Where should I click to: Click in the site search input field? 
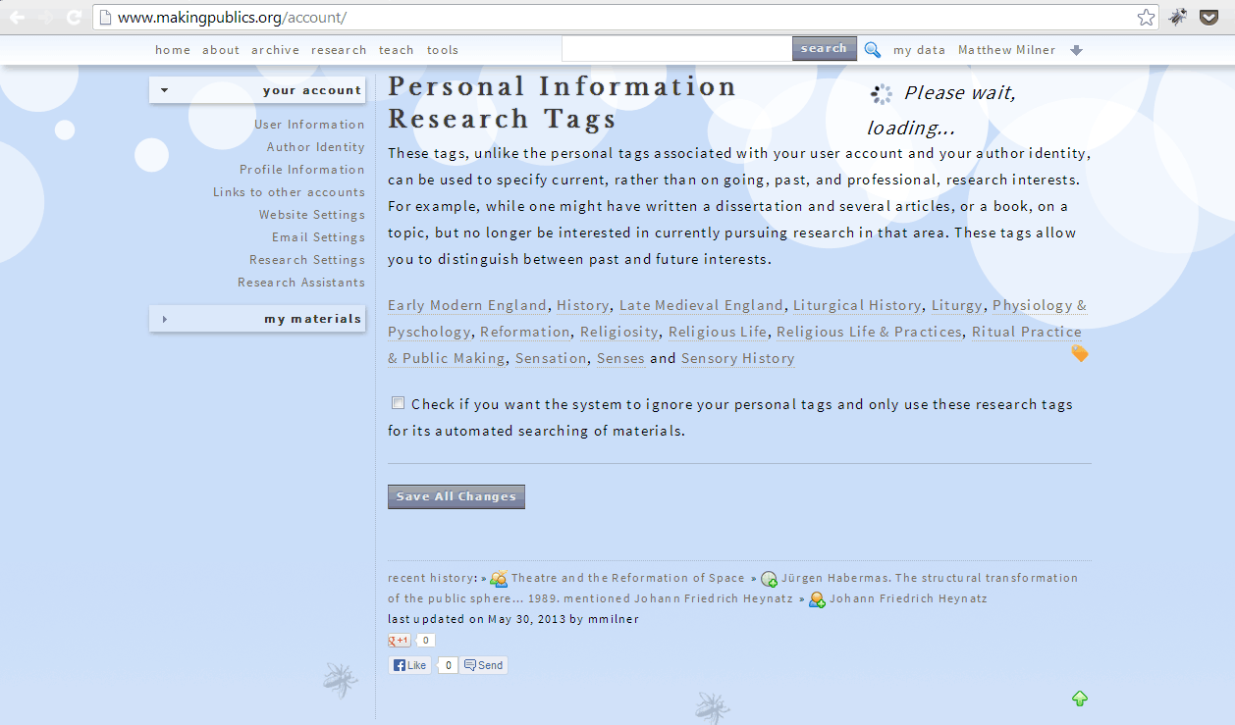coord(676,48)
